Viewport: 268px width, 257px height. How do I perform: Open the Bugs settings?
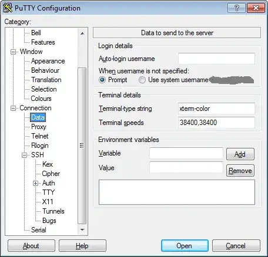pos(49,221)
